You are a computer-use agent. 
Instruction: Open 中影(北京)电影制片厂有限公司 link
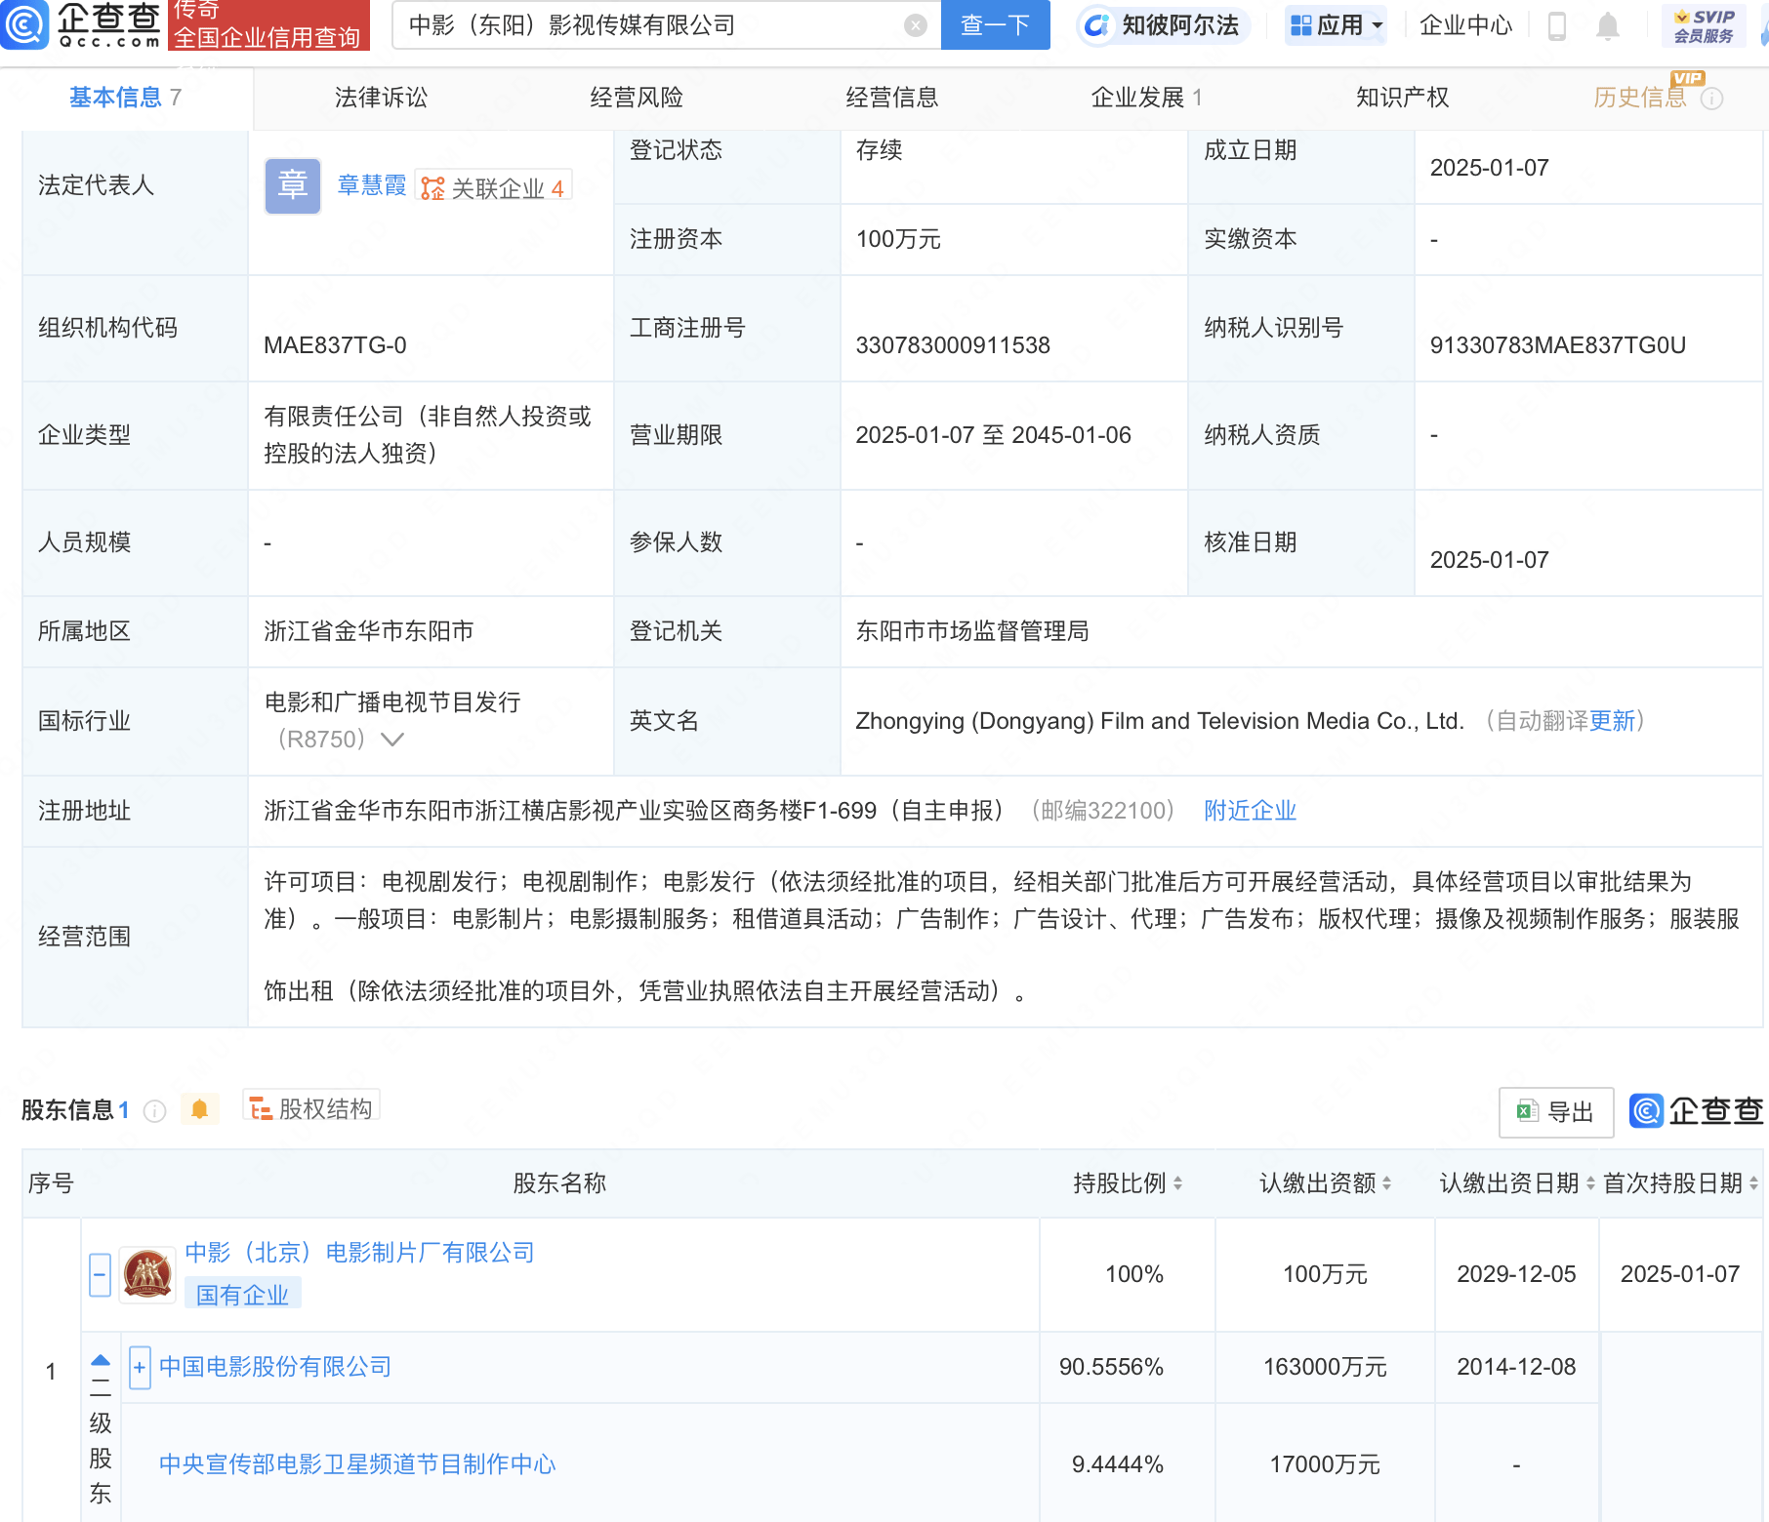tap(360, 1253)
